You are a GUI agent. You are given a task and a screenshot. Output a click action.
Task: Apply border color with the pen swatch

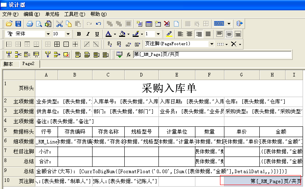click(x=135, y=34)
